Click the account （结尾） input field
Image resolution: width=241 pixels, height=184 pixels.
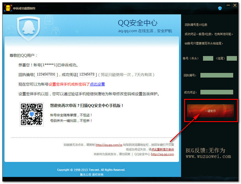[232, 58]
